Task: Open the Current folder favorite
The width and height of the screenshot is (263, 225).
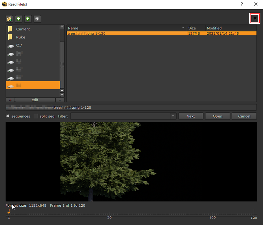Action: [x=23, y=29]
